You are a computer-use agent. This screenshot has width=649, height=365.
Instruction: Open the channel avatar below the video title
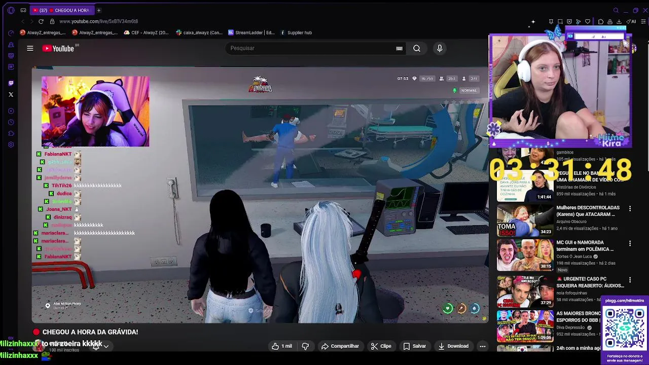(x=39, y=346)
